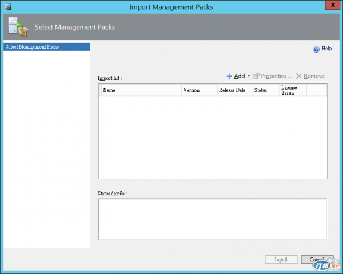The image size is (343, 274).
Task: Click the Properties toolbar button
Action: point(272,76)
